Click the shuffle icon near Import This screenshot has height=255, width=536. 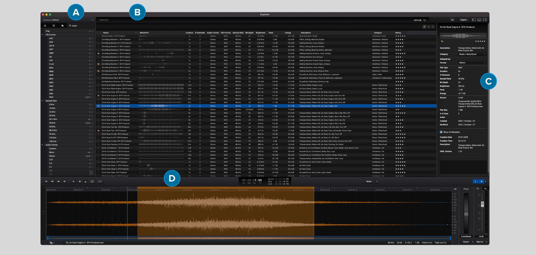click(453, 20)
